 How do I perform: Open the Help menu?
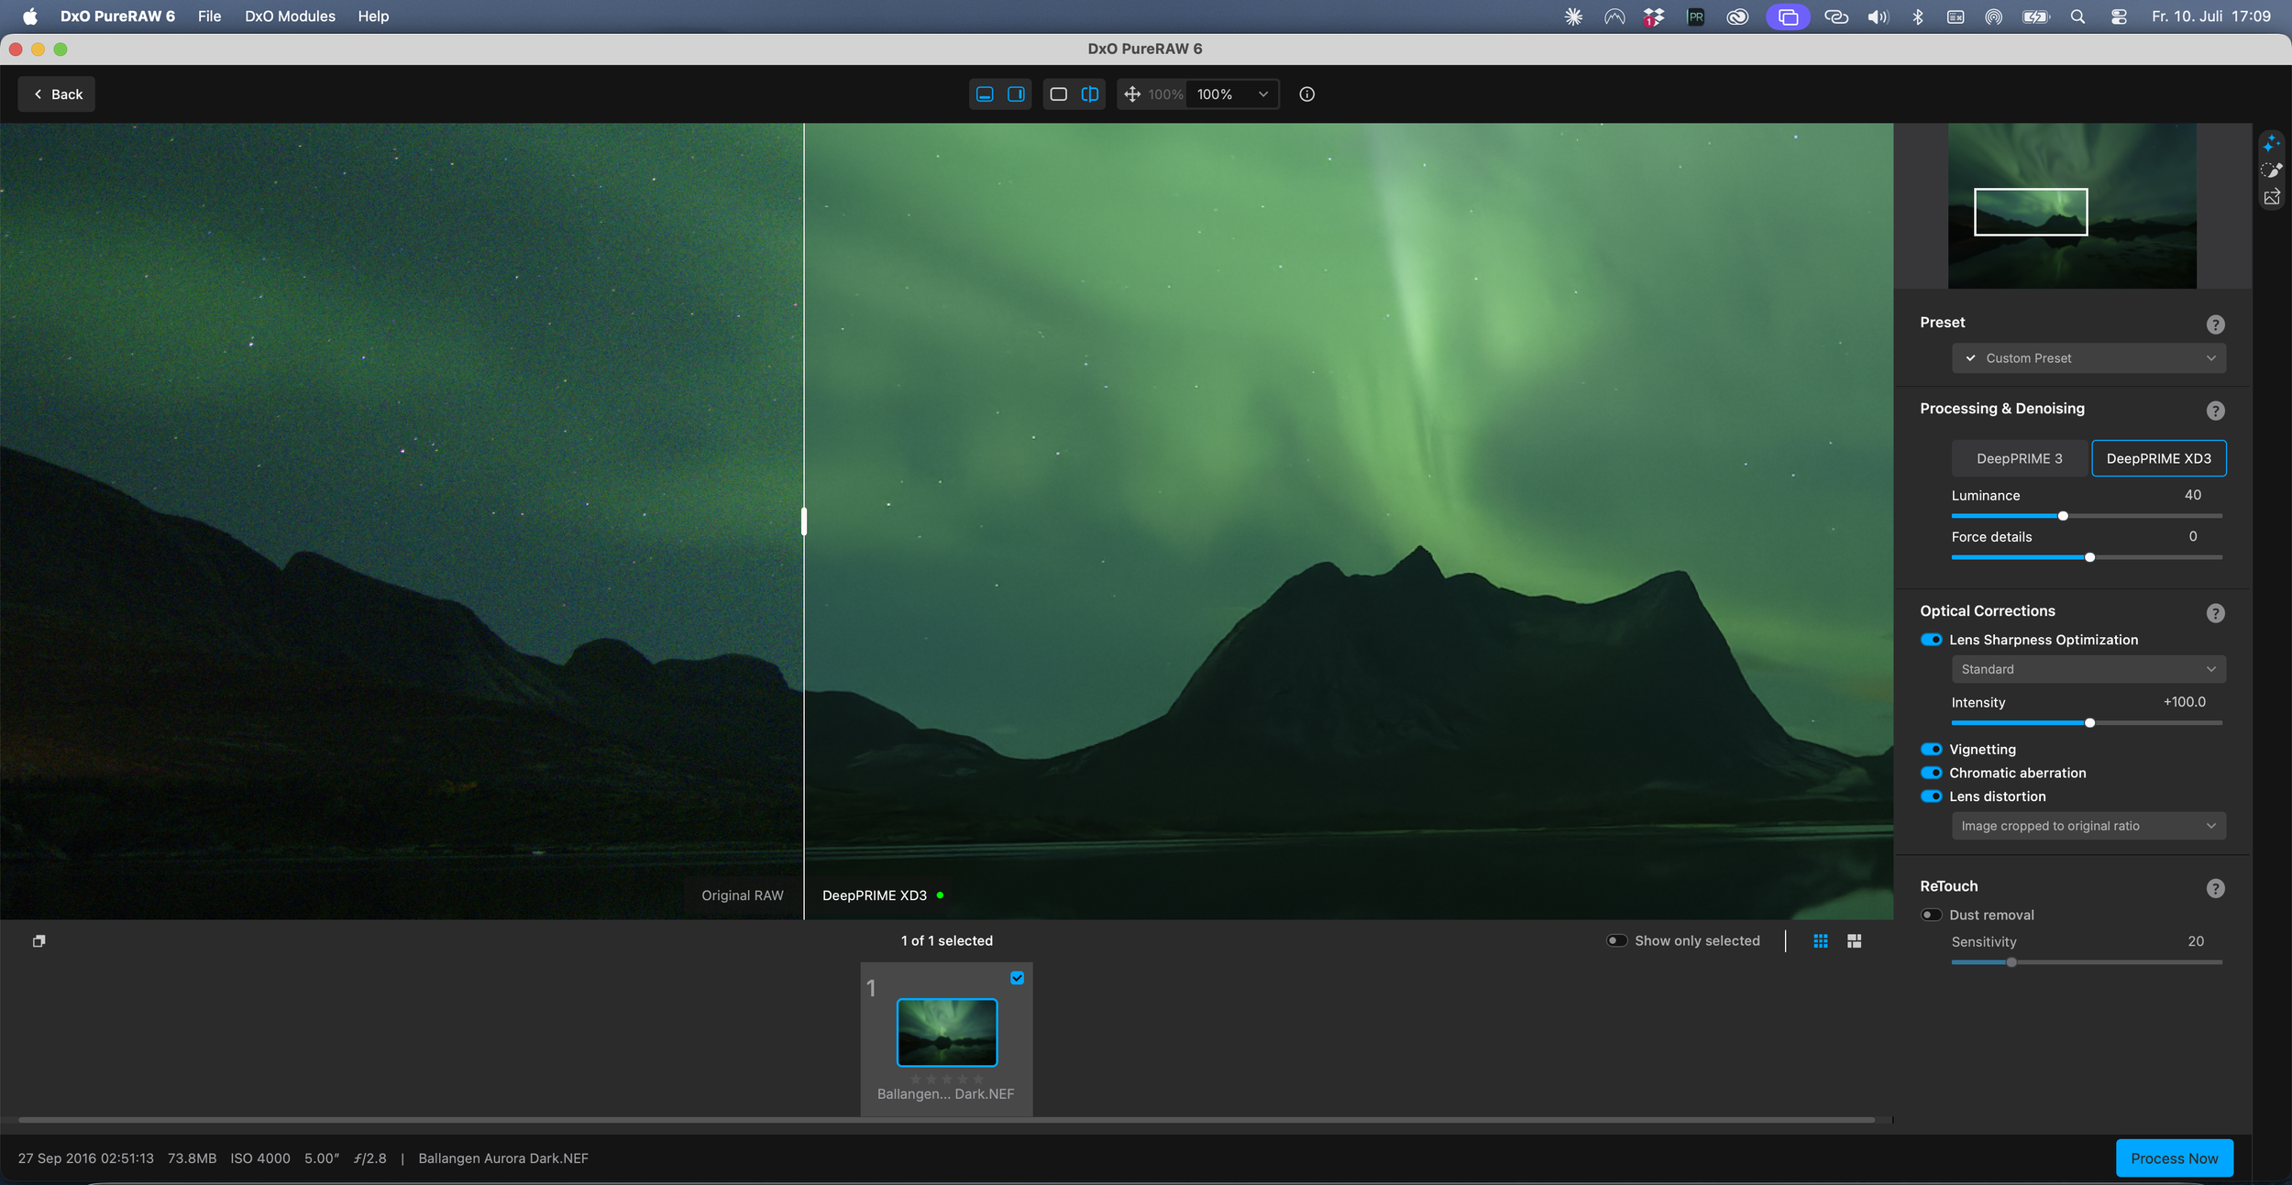point(373,16)
